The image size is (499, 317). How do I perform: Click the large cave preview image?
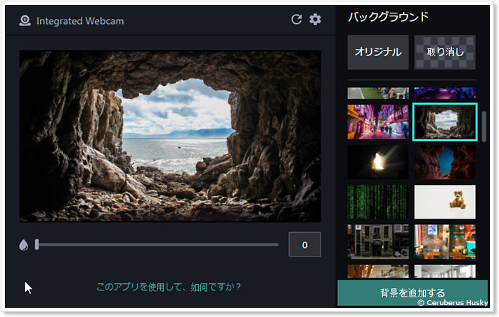tap(170, 136)
